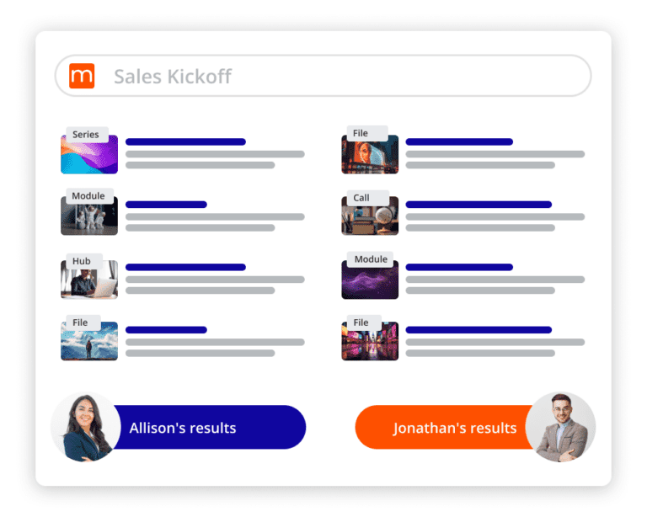This screenshot has width=647, height=517.
Task: Open the purple wave Module thumbnail
Action: [369, 281]
